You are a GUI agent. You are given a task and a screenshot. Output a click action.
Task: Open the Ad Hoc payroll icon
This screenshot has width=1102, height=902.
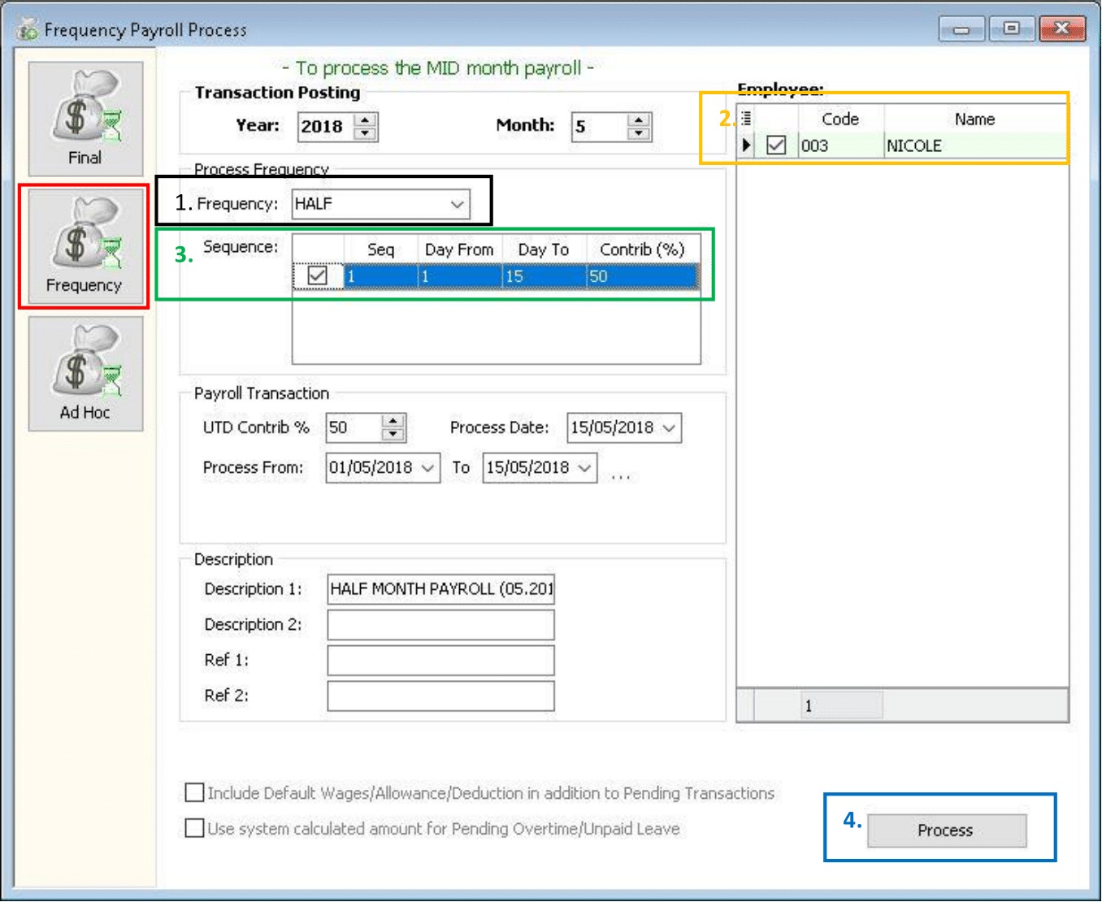click(x=85, y=374)
